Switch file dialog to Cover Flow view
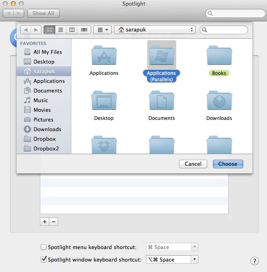 click(x=84, y=30)
